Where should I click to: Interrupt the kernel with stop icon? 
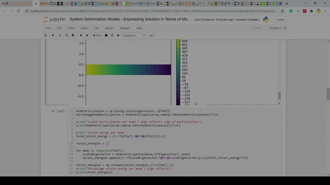pyautogui.click(x=106, y=35)
